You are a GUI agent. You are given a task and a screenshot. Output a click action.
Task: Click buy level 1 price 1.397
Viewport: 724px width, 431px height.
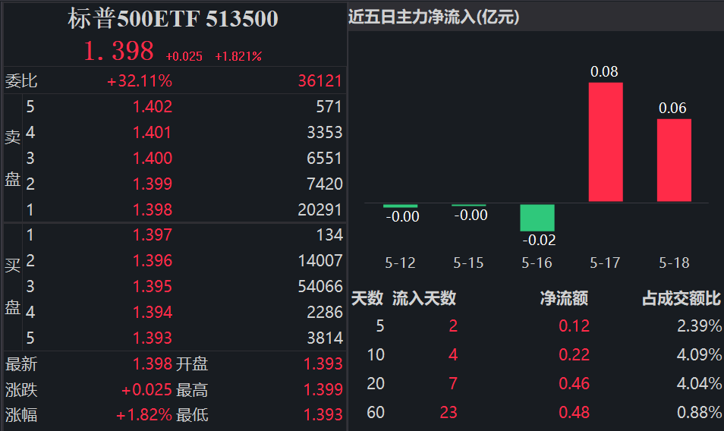(153, 235)
